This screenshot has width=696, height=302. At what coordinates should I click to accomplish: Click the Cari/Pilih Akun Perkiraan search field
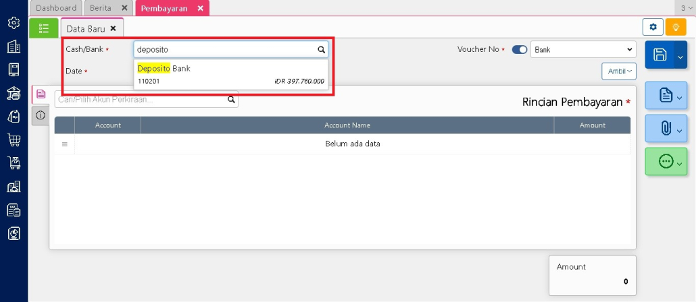(x=141, y=100)
